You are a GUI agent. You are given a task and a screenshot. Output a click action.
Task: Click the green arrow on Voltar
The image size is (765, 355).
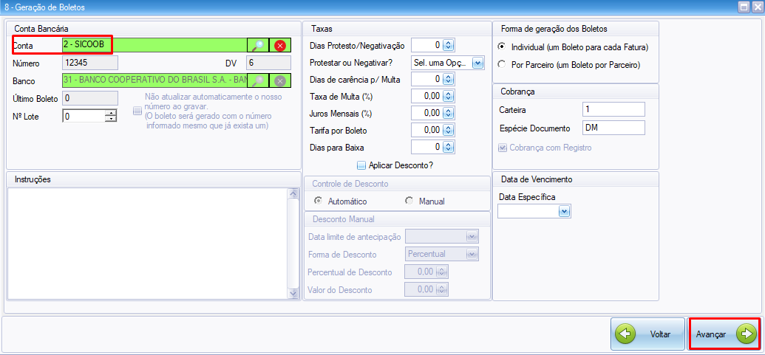(626, 334)
